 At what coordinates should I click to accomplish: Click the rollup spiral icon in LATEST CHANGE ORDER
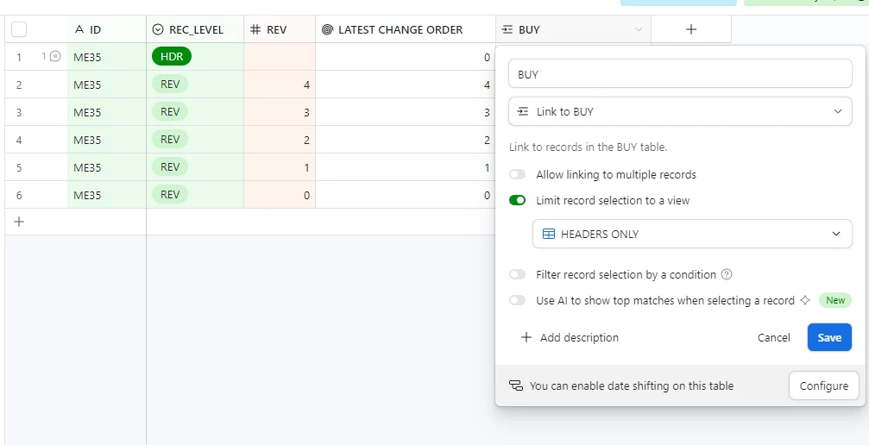tap(328, 29)
